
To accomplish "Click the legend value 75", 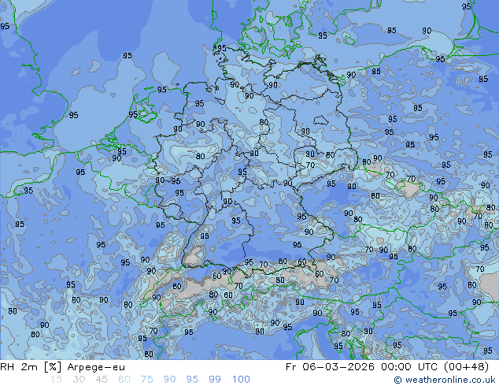I will point(146,380).
